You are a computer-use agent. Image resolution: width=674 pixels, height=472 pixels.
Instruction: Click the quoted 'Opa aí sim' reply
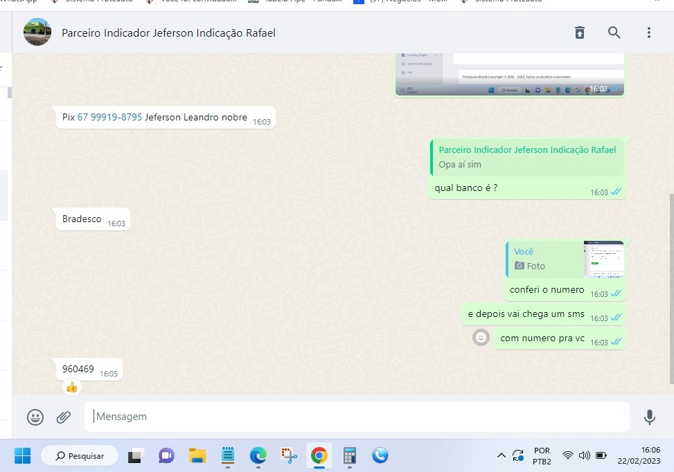[527, 158]
